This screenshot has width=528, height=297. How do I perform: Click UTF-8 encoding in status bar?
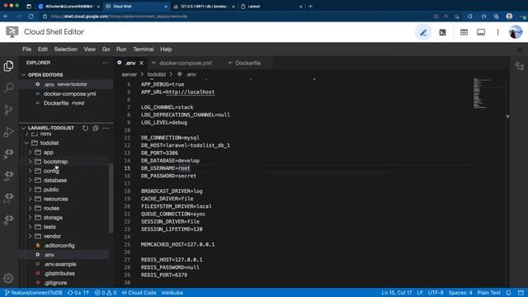pos(436,293)
